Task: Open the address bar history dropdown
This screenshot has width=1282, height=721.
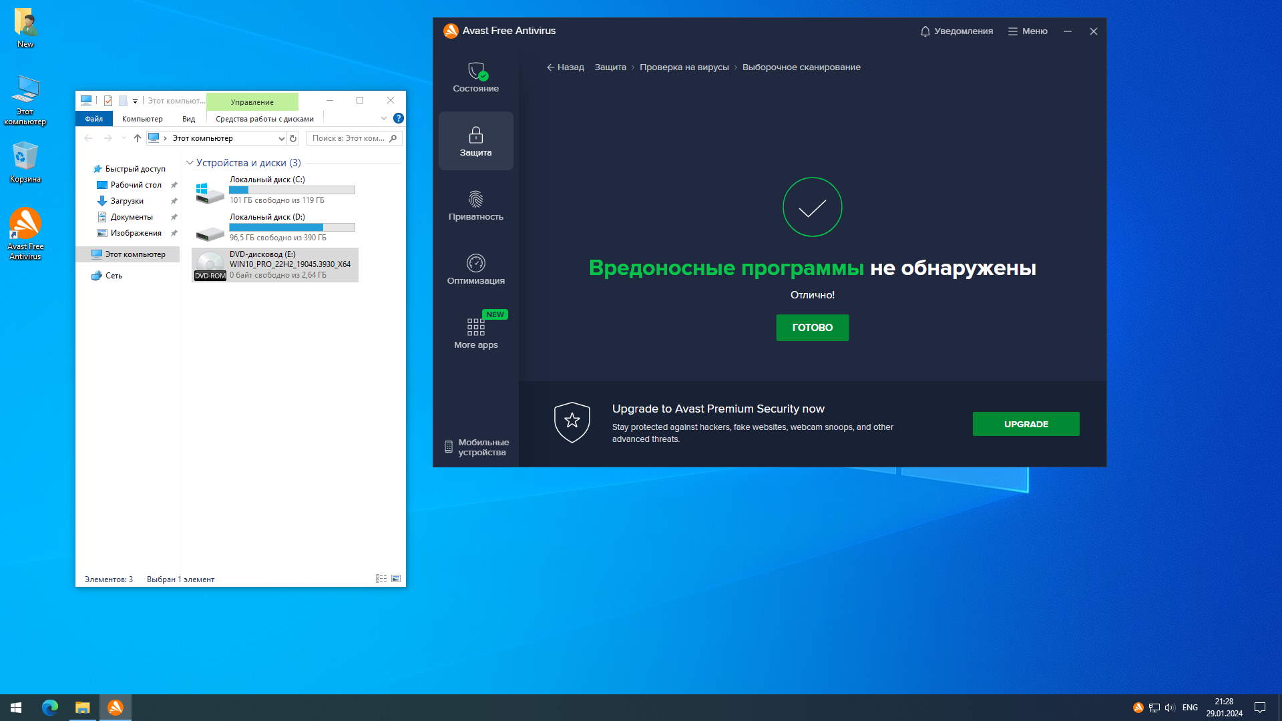Action: 281,138
